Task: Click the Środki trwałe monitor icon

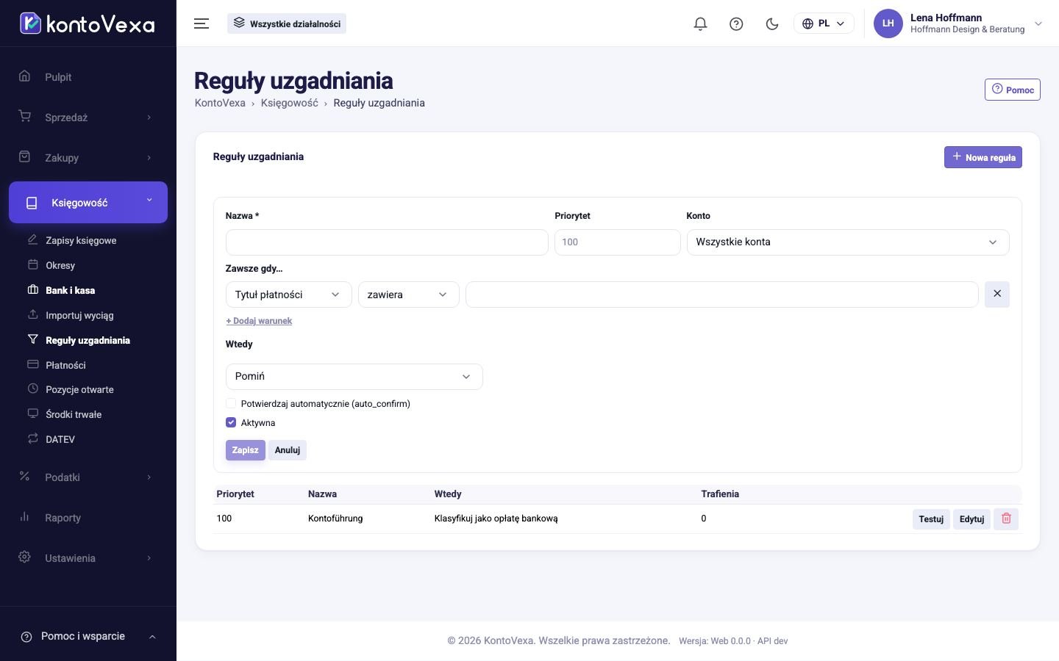Action: pyautogui.click(x=32, y=413)
